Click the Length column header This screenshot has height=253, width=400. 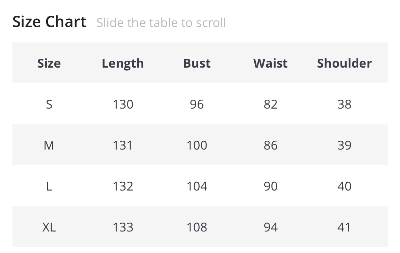pyautogui.click(x=123, y=63)
